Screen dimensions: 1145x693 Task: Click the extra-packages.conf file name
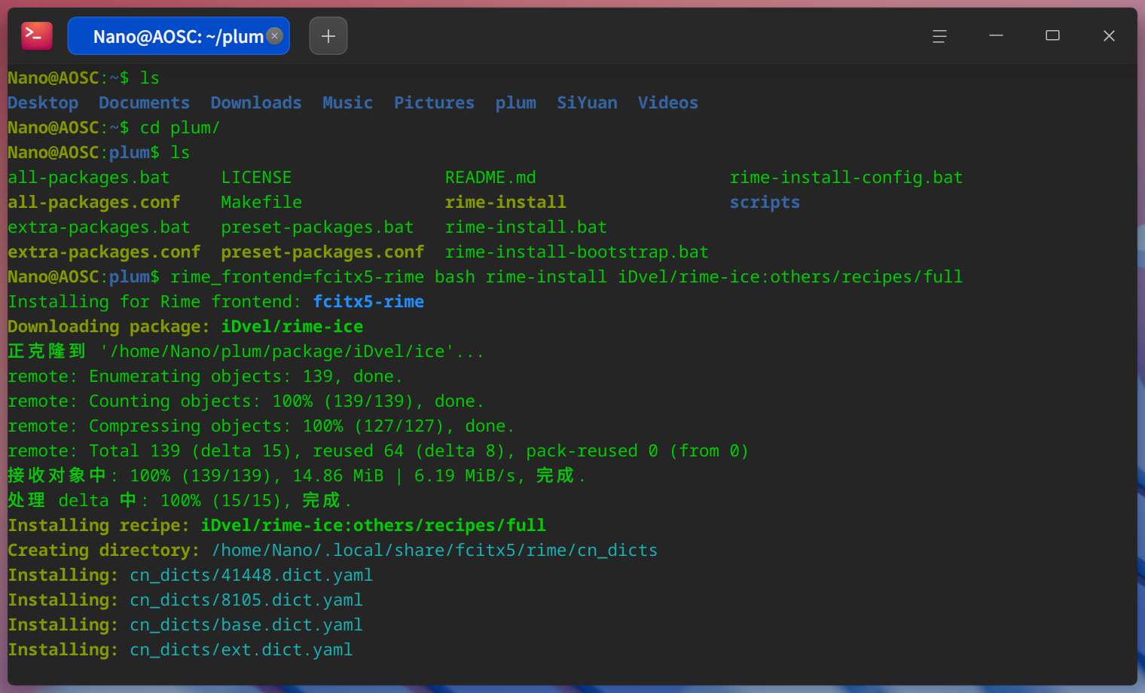pyautogui.click(x=104, y=252)
